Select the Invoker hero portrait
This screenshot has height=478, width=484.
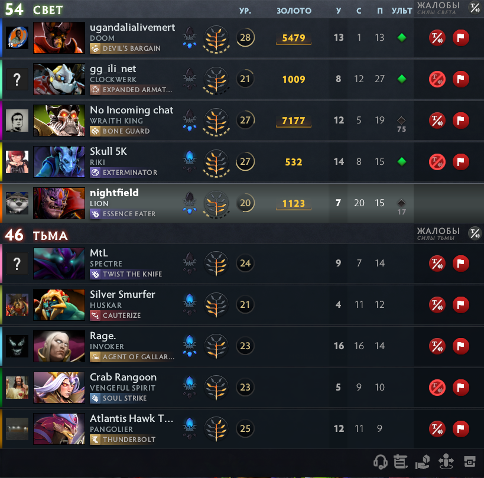pyautogui.click(x=59, y=346)
